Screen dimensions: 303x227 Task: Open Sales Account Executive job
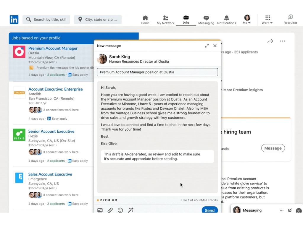click(x=50, y=174)
